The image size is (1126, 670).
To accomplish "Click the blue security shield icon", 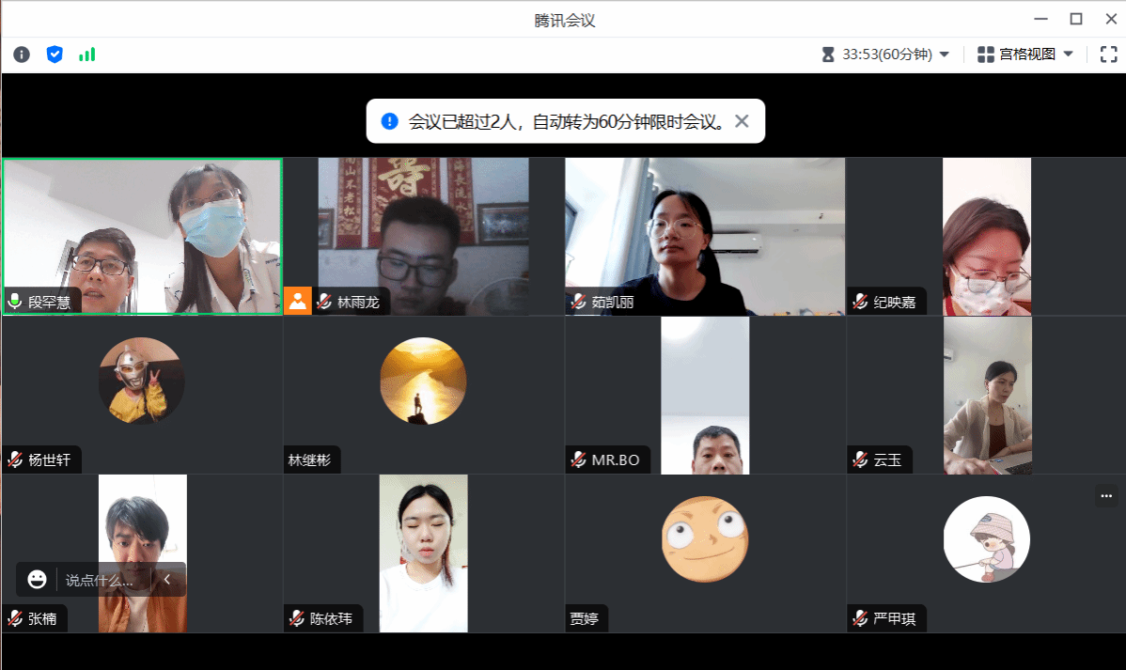I will [55, 55].
